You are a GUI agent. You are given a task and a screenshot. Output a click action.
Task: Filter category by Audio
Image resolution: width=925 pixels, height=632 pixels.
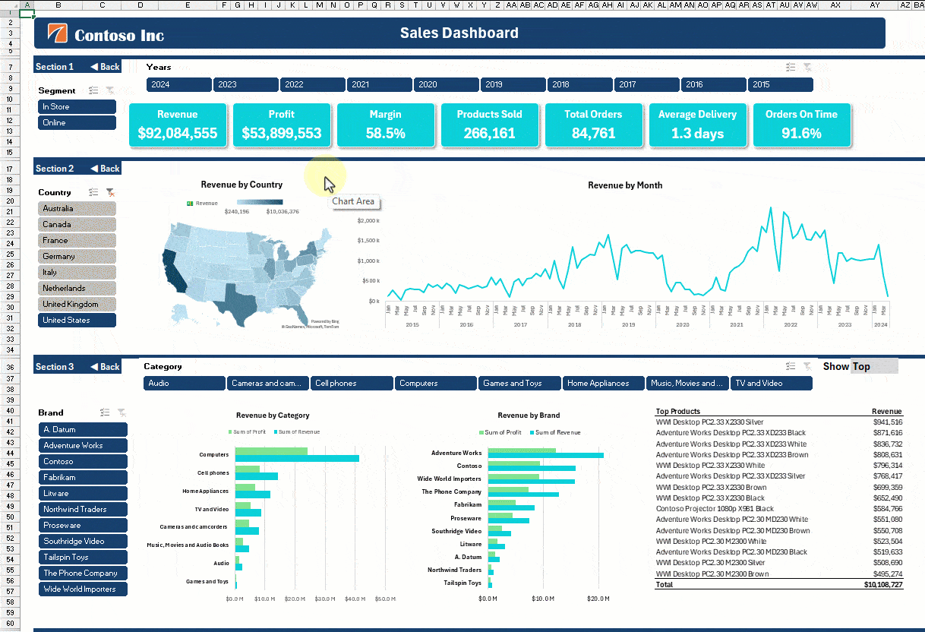pyautogui.click(x=185, y=384)
